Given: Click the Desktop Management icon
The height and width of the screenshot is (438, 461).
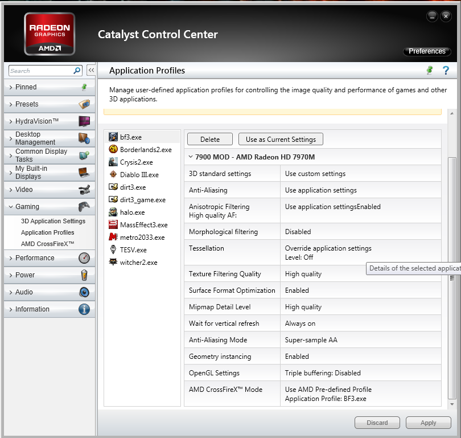Looking at the screenshot, I should tap(84, 138).
